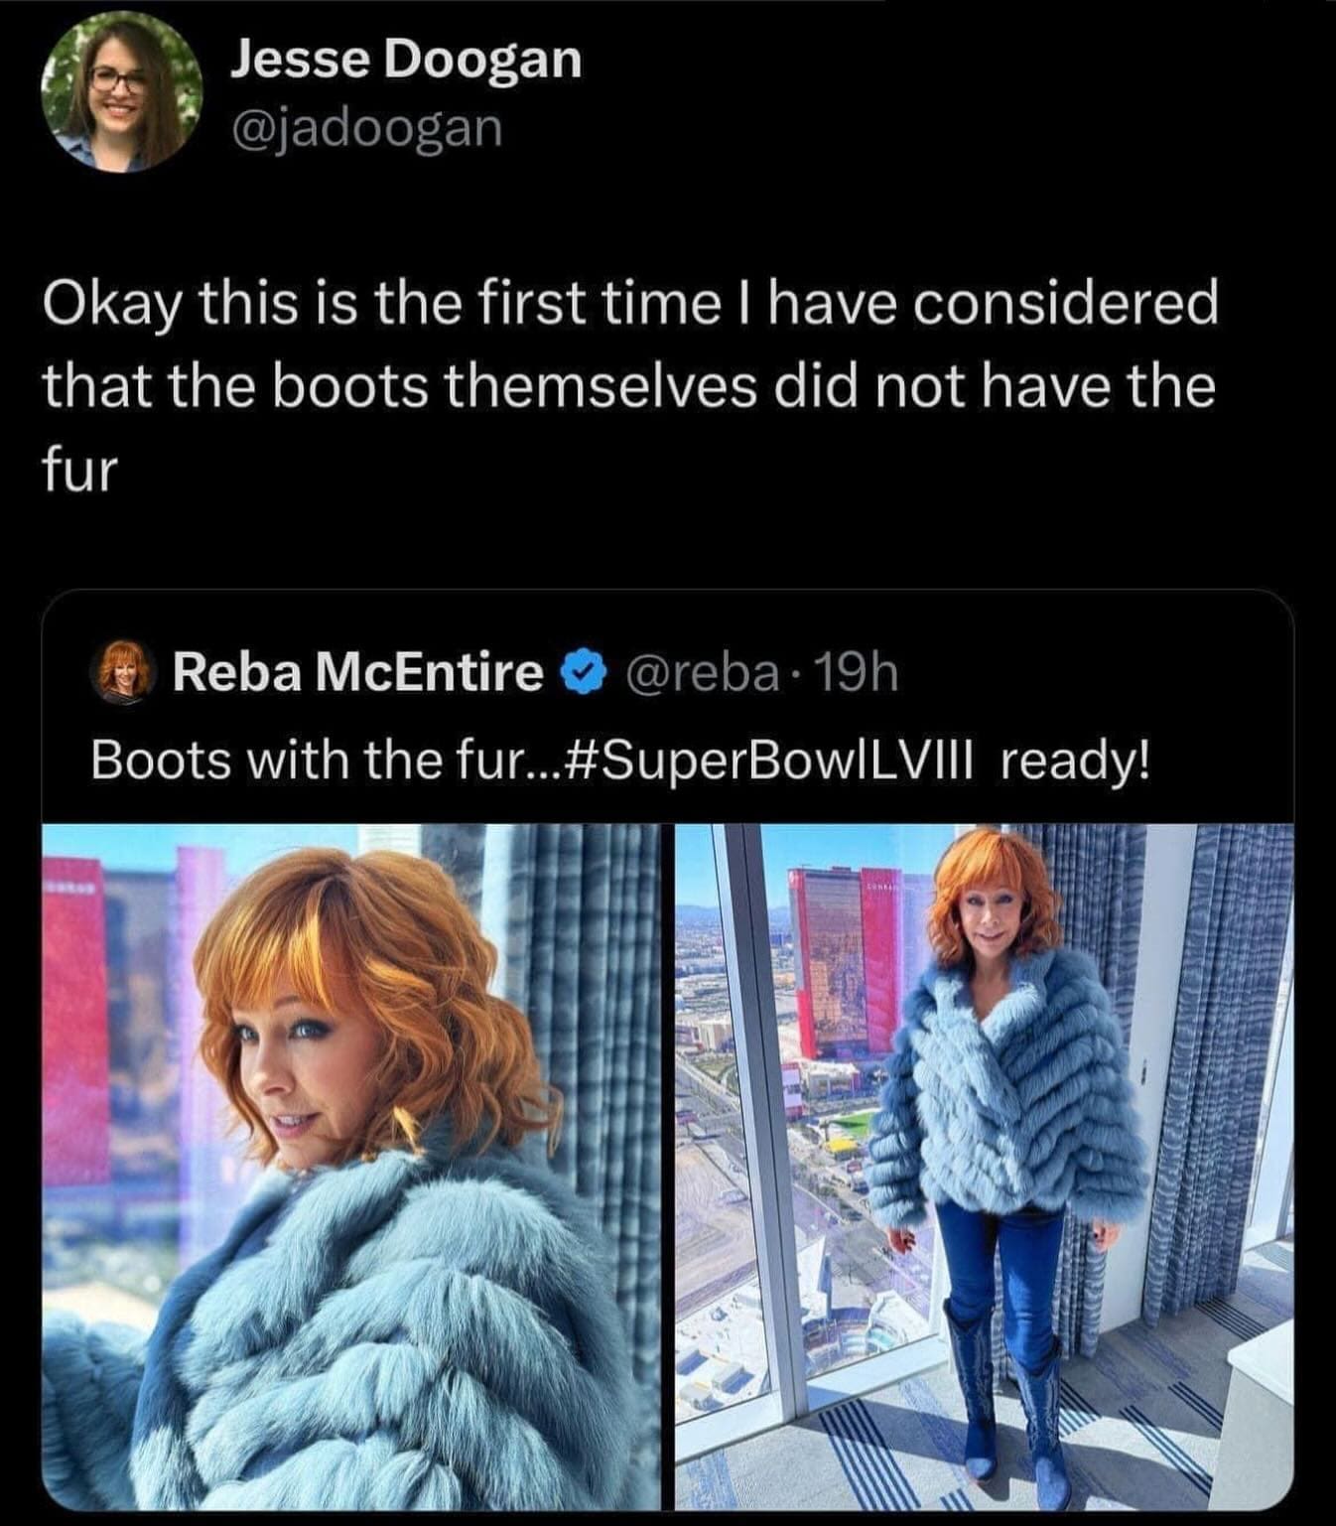Open Jesse Doogan's profile picture

point(122,92)
